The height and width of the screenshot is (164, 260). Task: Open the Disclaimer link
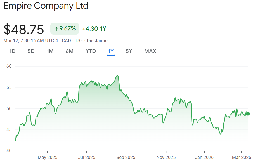click(98, 41)
